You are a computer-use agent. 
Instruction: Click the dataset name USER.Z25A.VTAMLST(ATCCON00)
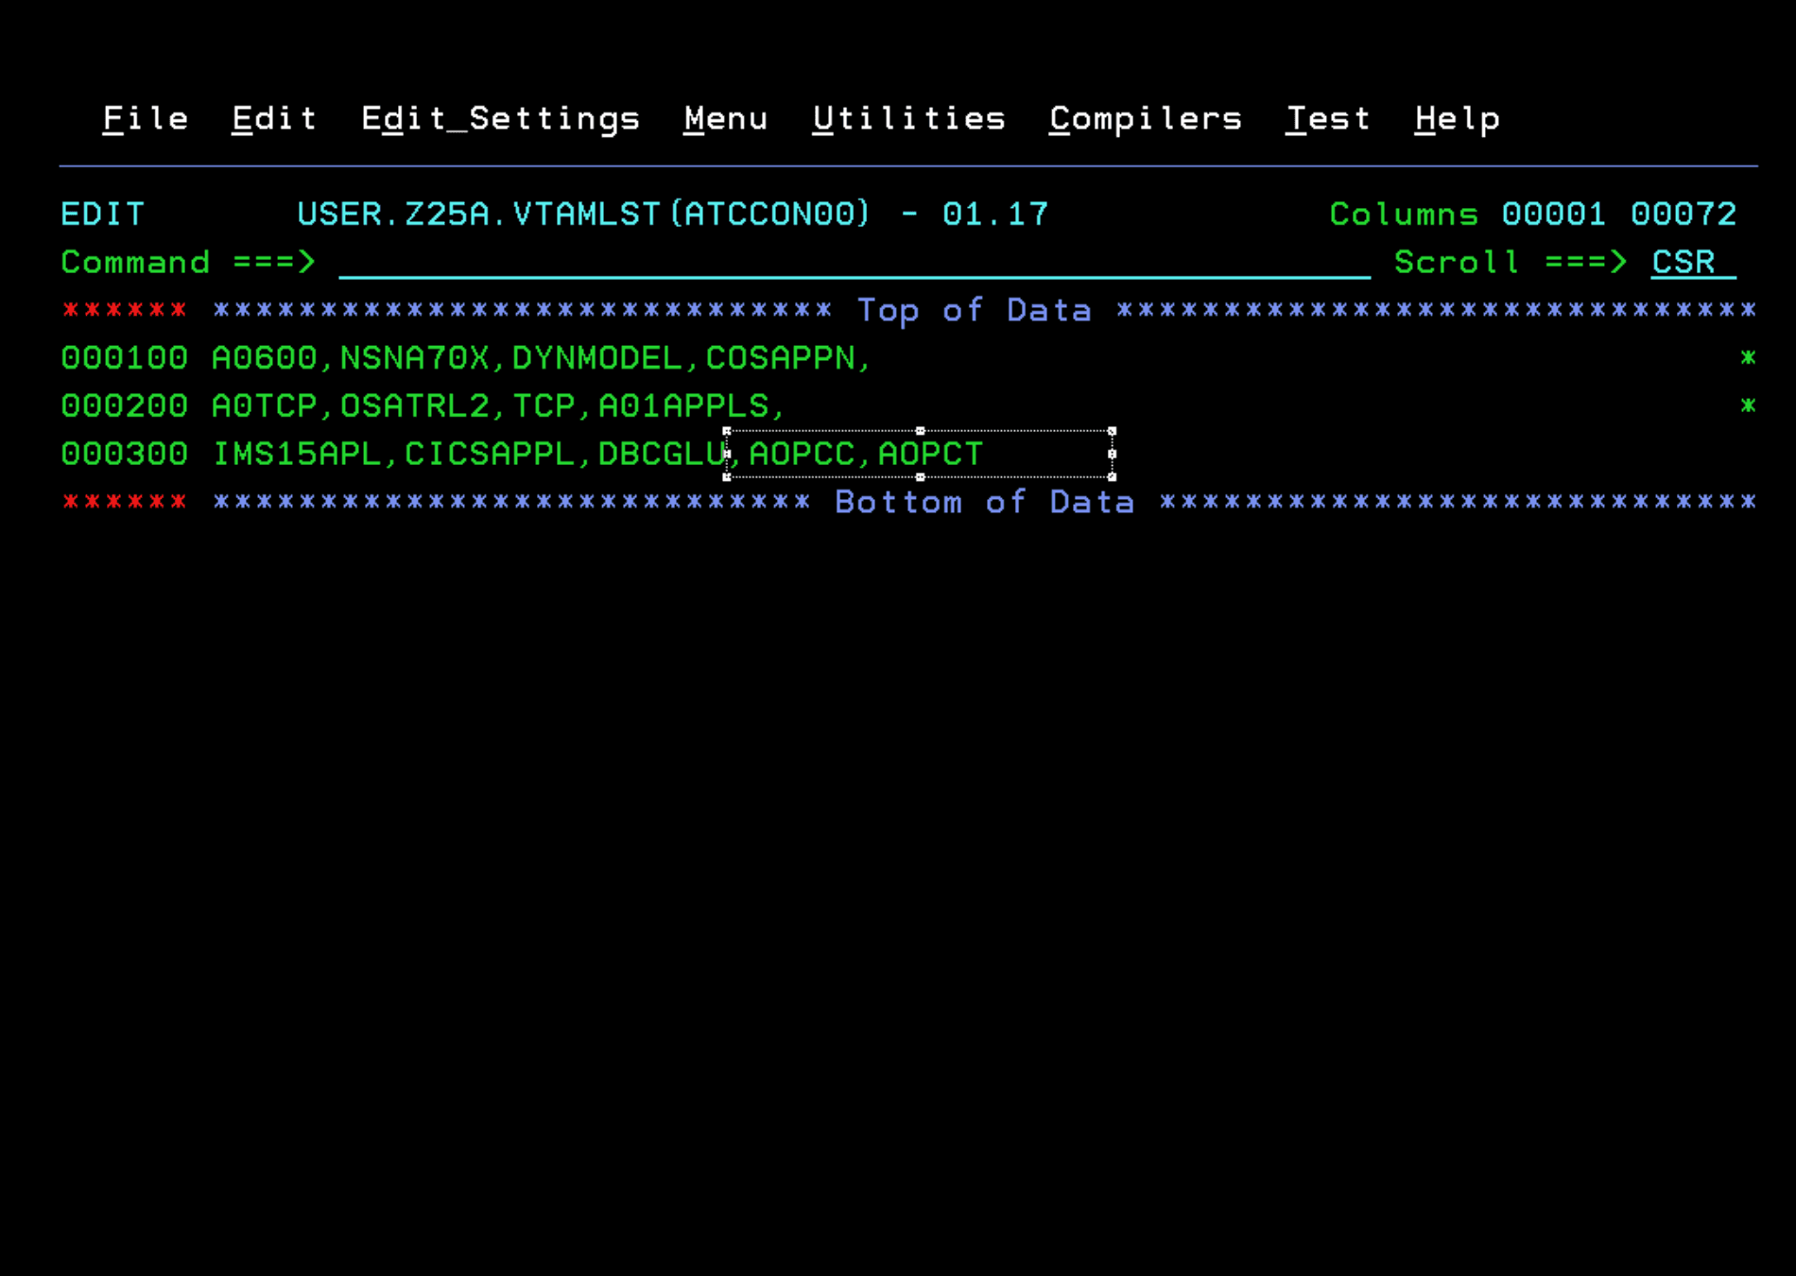click(x=582, y=214)
